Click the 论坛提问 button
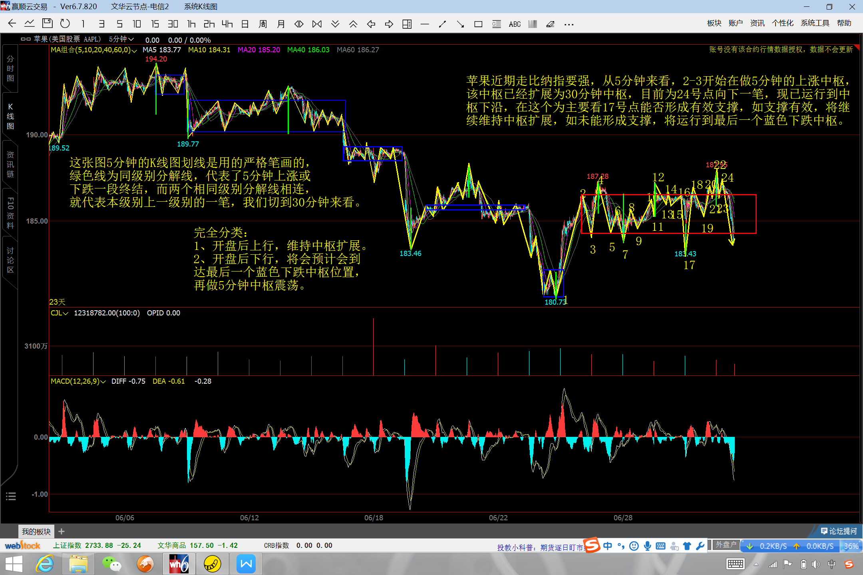The image size is (863, 575). coord(839,531)
